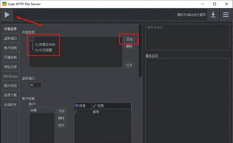Click the listening port field showing 80
Image resolution: width=233 pixels, height=143 pixels.
(35, 85)
